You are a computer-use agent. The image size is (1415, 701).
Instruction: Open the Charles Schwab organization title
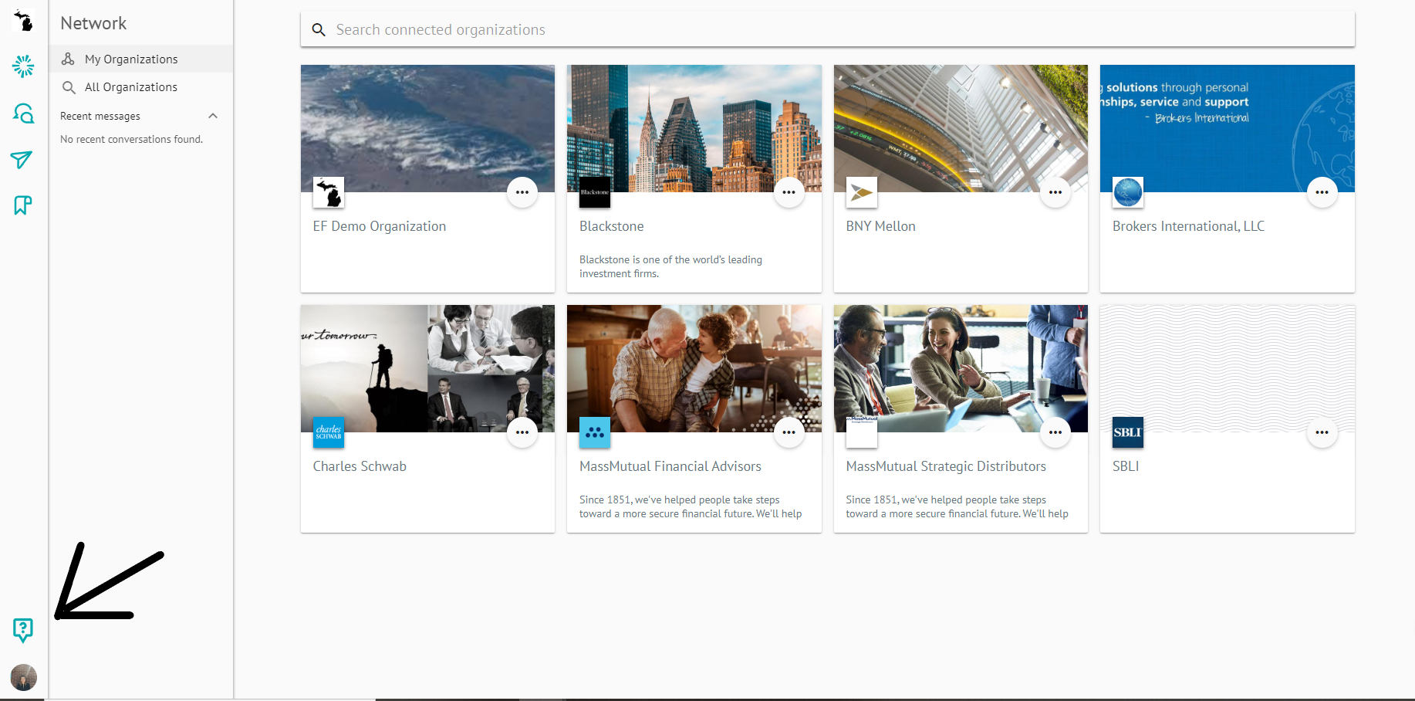pos(360,466)
